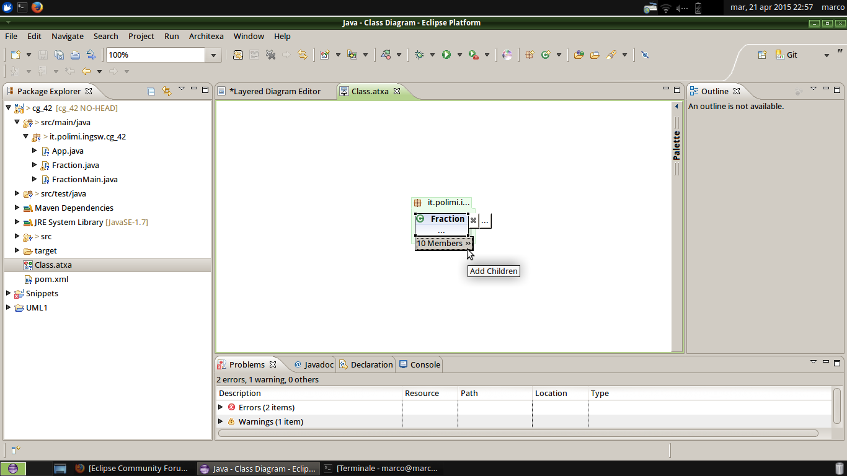Switch to the Declaration tab

point(366,364)
